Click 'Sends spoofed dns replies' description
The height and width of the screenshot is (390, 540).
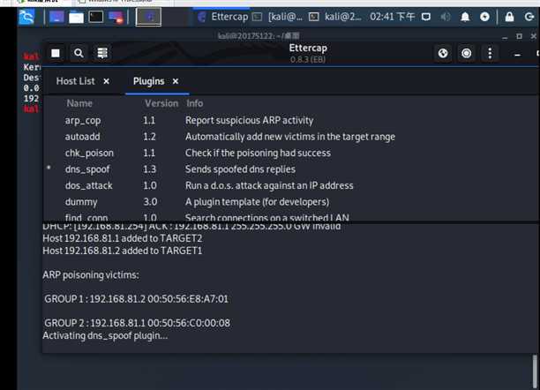tap(240, 169)
